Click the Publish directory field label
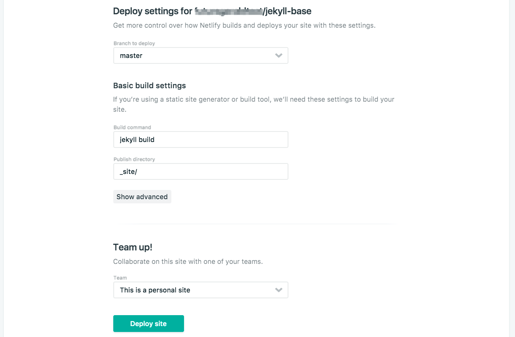The height and width of the screenshot is (337, 515). 134,159
